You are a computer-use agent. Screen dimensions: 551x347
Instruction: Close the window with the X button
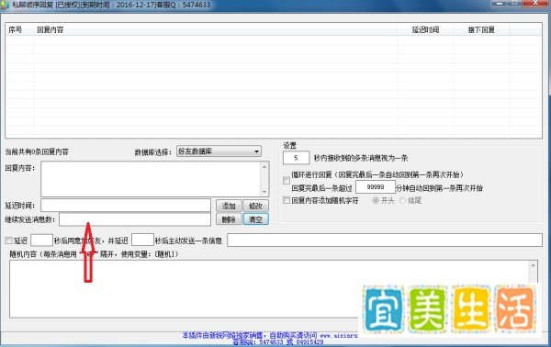click(x=535, y=3)
